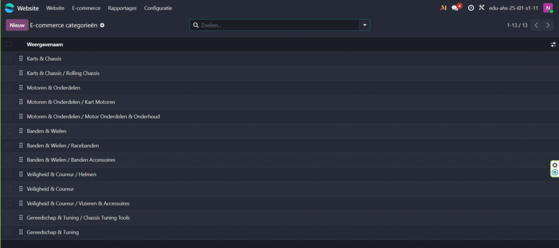Image resolution: width=559 pixels, height=248 pixels.
Task: Open the Website app home icon
Action: pyautogui.click(x=9, y=8)
